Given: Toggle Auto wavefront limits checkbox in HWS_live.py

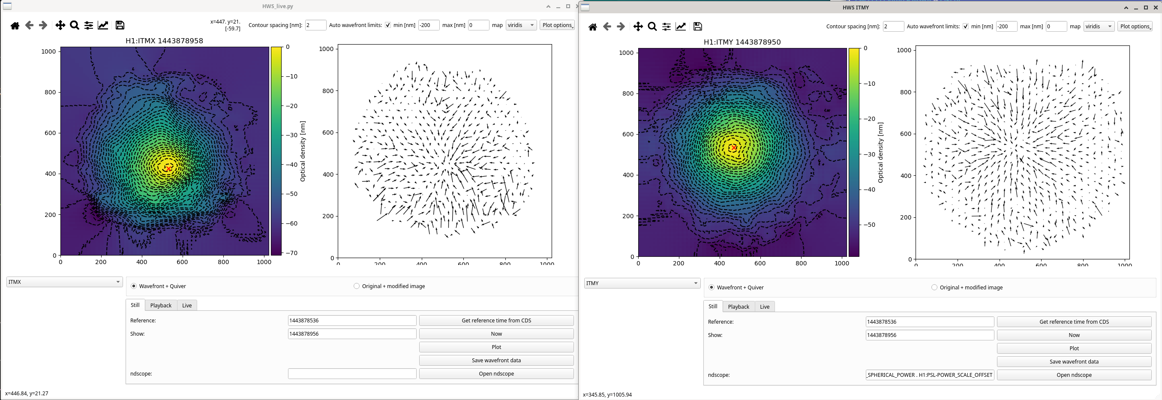Looking at the screenshot, I should pos(388,25).
